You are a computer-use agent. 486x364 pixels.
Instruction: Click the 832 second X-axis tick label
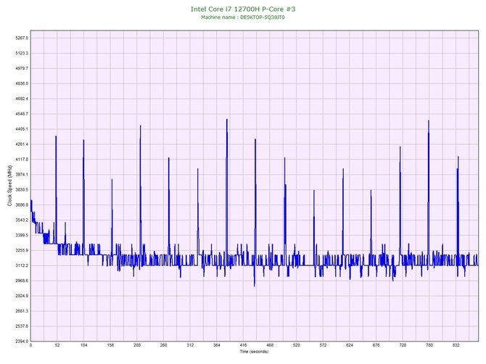point(456,346)
